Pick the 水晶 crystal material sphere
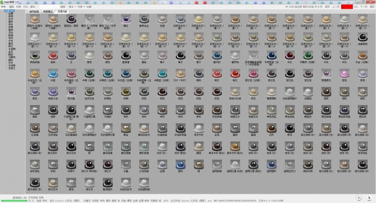 tap(126, 165)
